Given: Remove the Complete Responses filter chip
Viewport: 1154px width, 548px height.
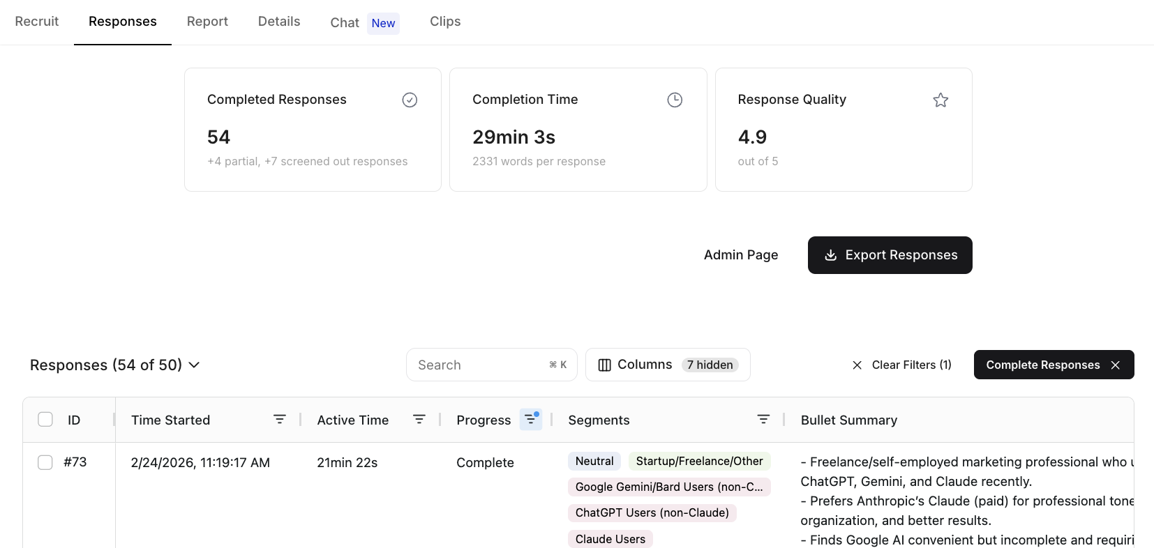Looking at the screenshot, I should pos(1116,365).
